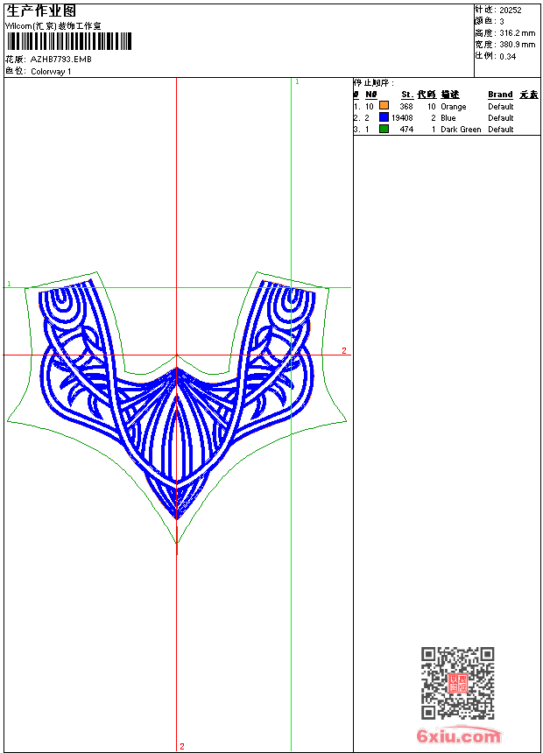Select the Blue stitch count 19408
The image size is (543, 753).
[x=402, y=118]
